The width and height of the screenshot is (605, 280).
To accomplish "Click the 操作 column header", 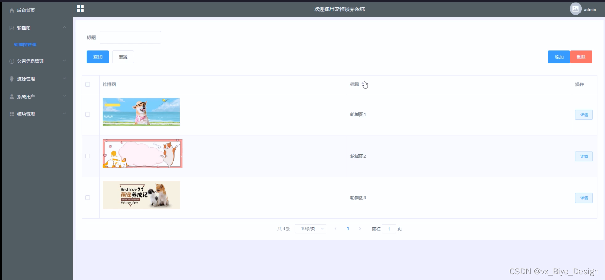I will tap(579, 85).
